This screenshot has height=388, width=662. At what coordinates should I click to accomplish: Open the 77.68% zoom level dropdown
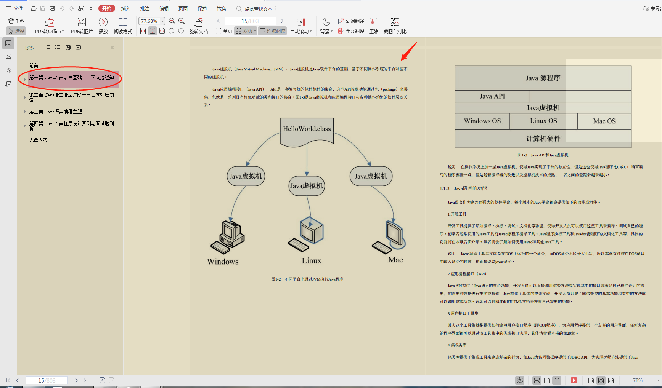click(x=162, y=21)
